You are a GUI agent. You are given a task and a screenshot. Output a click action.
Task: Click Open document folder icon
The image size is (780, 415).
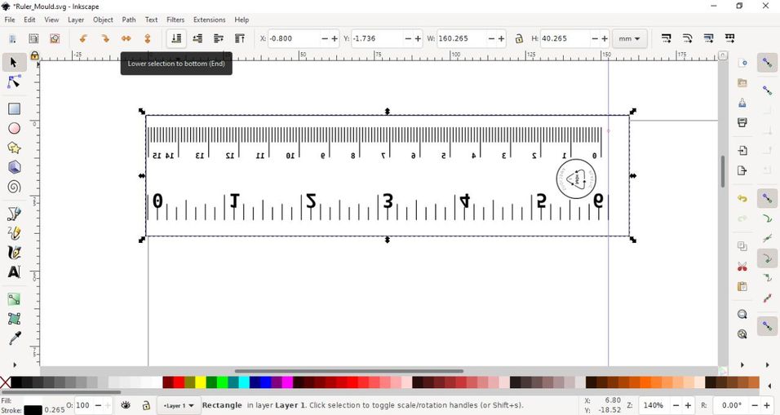point(742,82)
